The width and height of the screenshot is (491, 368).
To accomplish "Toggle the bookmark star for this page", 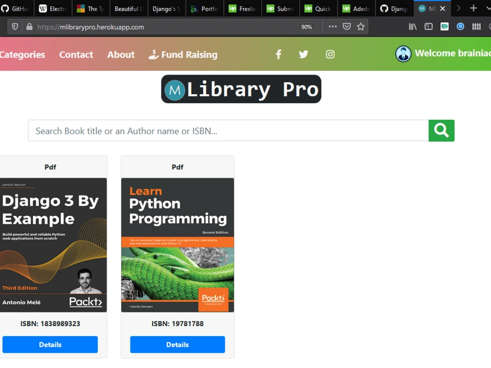I will click(x=361, y=26).
